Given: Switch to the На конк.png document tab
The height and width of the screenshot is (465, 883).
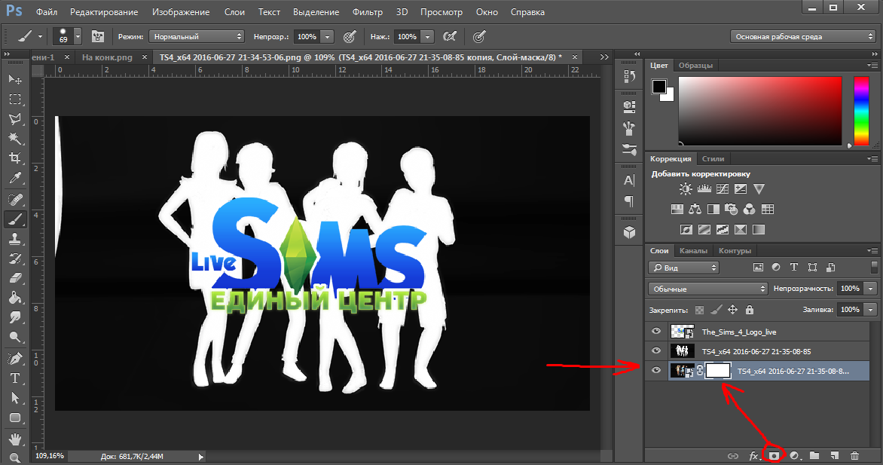Looking at the screenshot, I should [107, 57].
